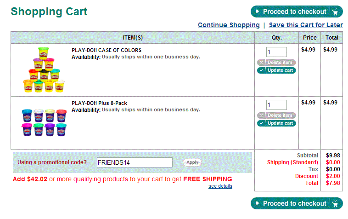The height and width of the screenshot is (219, 348).
Task: Click PLAY-DOH Plus 8-Pack product title
Action: [x=99, y=103]
